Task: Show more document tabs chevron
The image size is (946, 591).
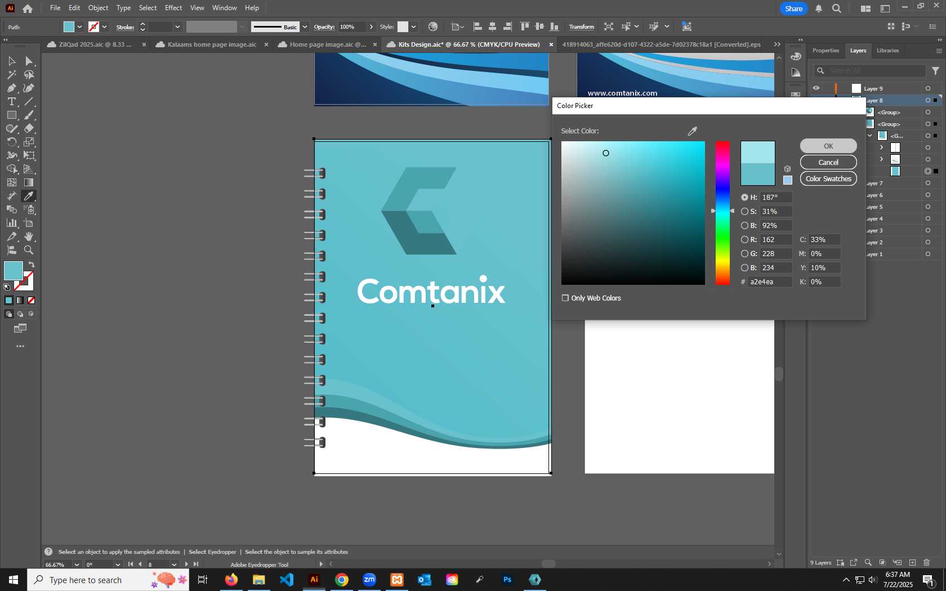Action: [777, 44]
